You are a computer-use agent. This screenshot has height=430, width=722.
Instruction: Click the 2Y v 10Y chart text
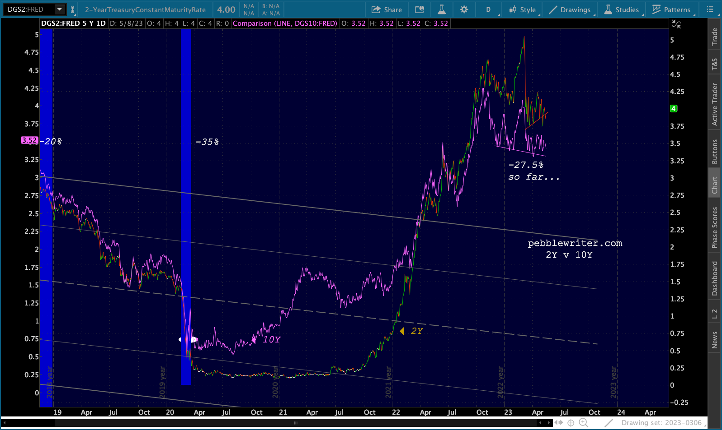click(x=569, y=255)
